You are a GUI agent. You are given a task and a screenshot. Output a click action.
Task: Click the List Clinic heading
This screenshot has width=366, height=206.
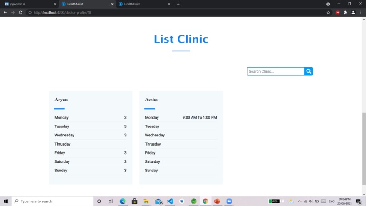[x=181, y=39]
